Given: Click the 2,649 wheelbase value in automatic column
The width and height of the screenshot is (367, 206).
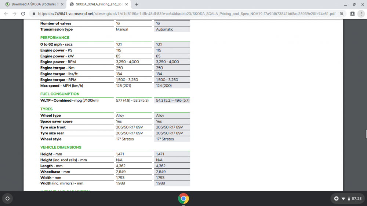Looking at the screenshot, I should [x=161, y=172].
